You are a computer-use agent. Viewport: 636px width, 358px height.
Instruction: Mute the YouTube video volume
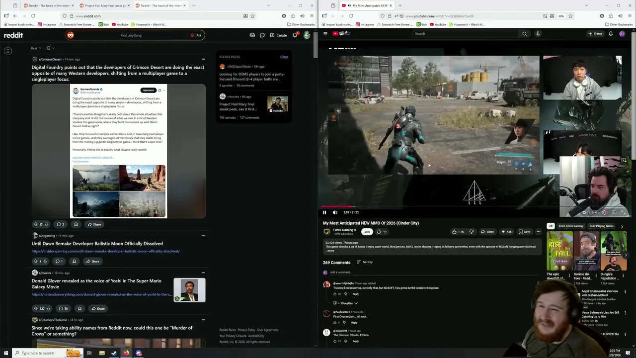pos(335,212)
